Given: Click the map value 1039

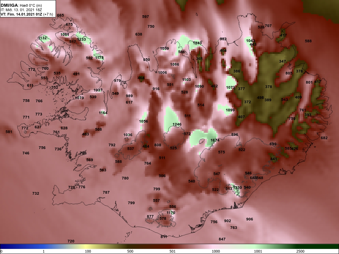Looking at the screenshot, I should (x=164, y=48).
